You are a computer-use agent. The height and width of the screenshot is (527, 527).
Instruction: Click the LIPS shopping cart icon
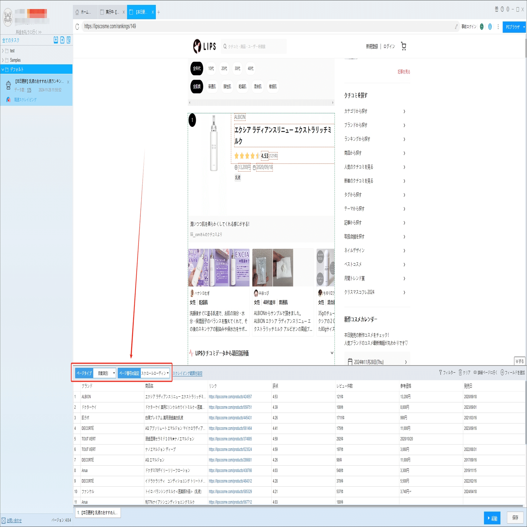pos(404,46)
